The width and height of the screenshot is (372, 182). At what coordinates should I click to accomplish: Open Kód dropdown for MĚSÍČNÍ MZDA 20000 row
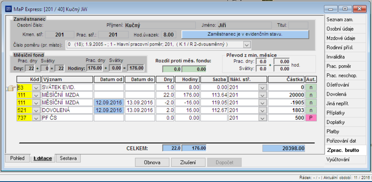tap(36, 95)
